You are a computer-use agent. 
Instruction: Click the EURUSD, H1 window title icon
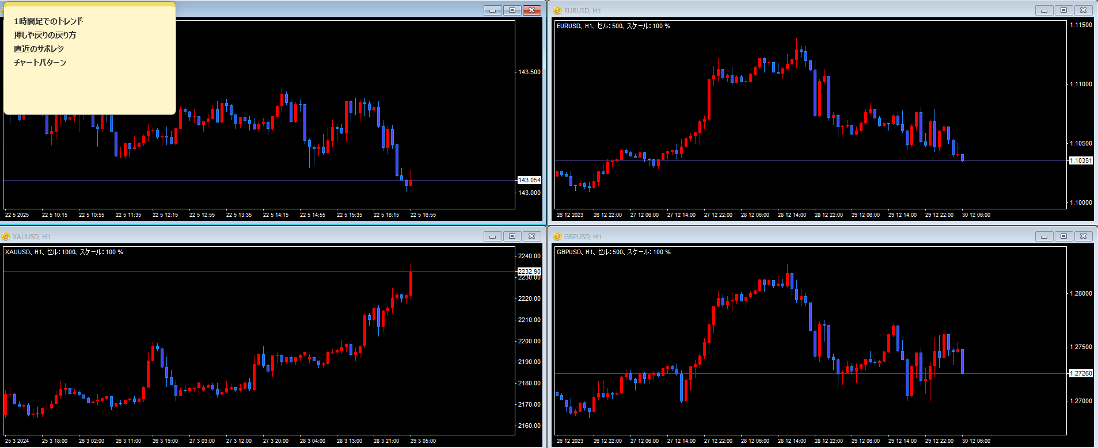pos(557,10)
